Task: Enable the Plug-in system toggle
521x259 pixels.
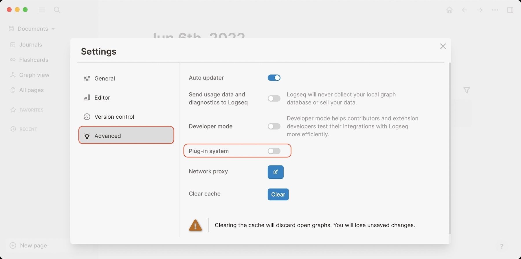Action: [x=274, y=151]
